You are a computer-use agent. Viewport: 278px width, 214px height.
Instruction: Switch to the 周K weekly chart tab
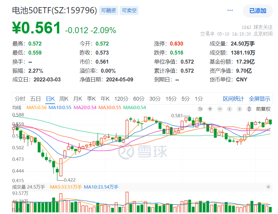(x=64, y=99)
